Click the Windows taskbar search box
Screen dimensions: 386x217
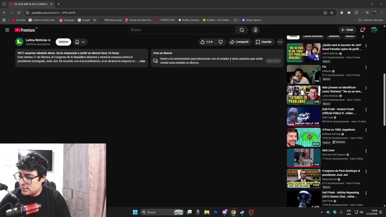coord(162,212)
